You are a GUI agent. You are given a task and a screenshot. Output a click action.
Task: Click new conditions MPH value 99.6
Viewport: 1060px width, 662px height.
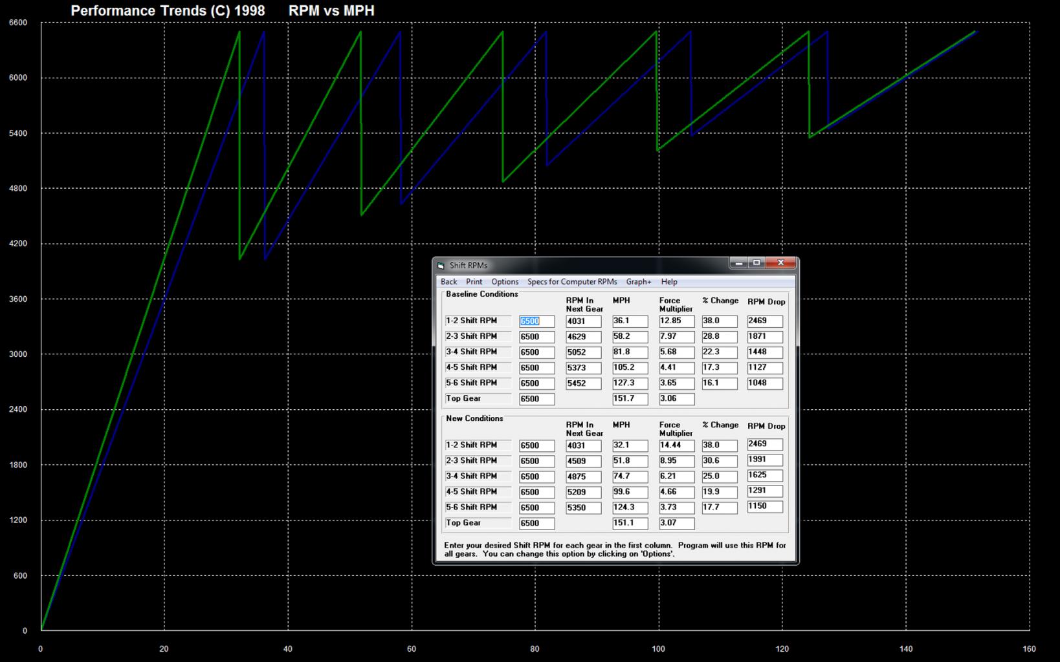click(630, 492)
